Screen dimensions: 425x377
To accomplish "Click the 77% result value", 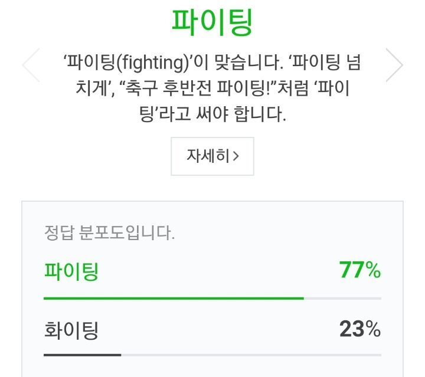I will tap(359, 270).
